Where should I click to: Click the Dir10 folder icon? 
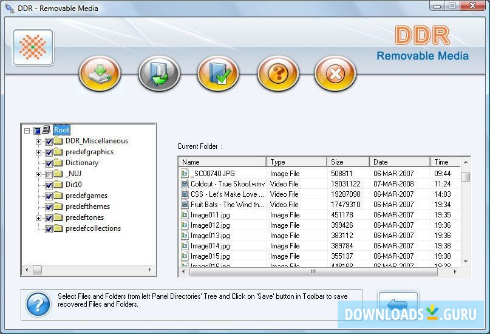(x=58, y=185)
